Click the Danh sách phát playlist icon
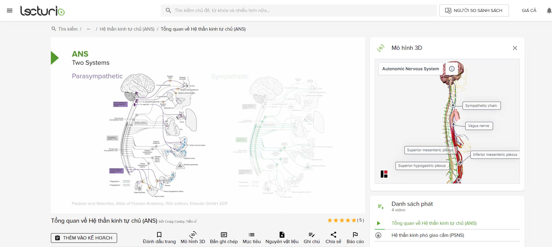 380,206
